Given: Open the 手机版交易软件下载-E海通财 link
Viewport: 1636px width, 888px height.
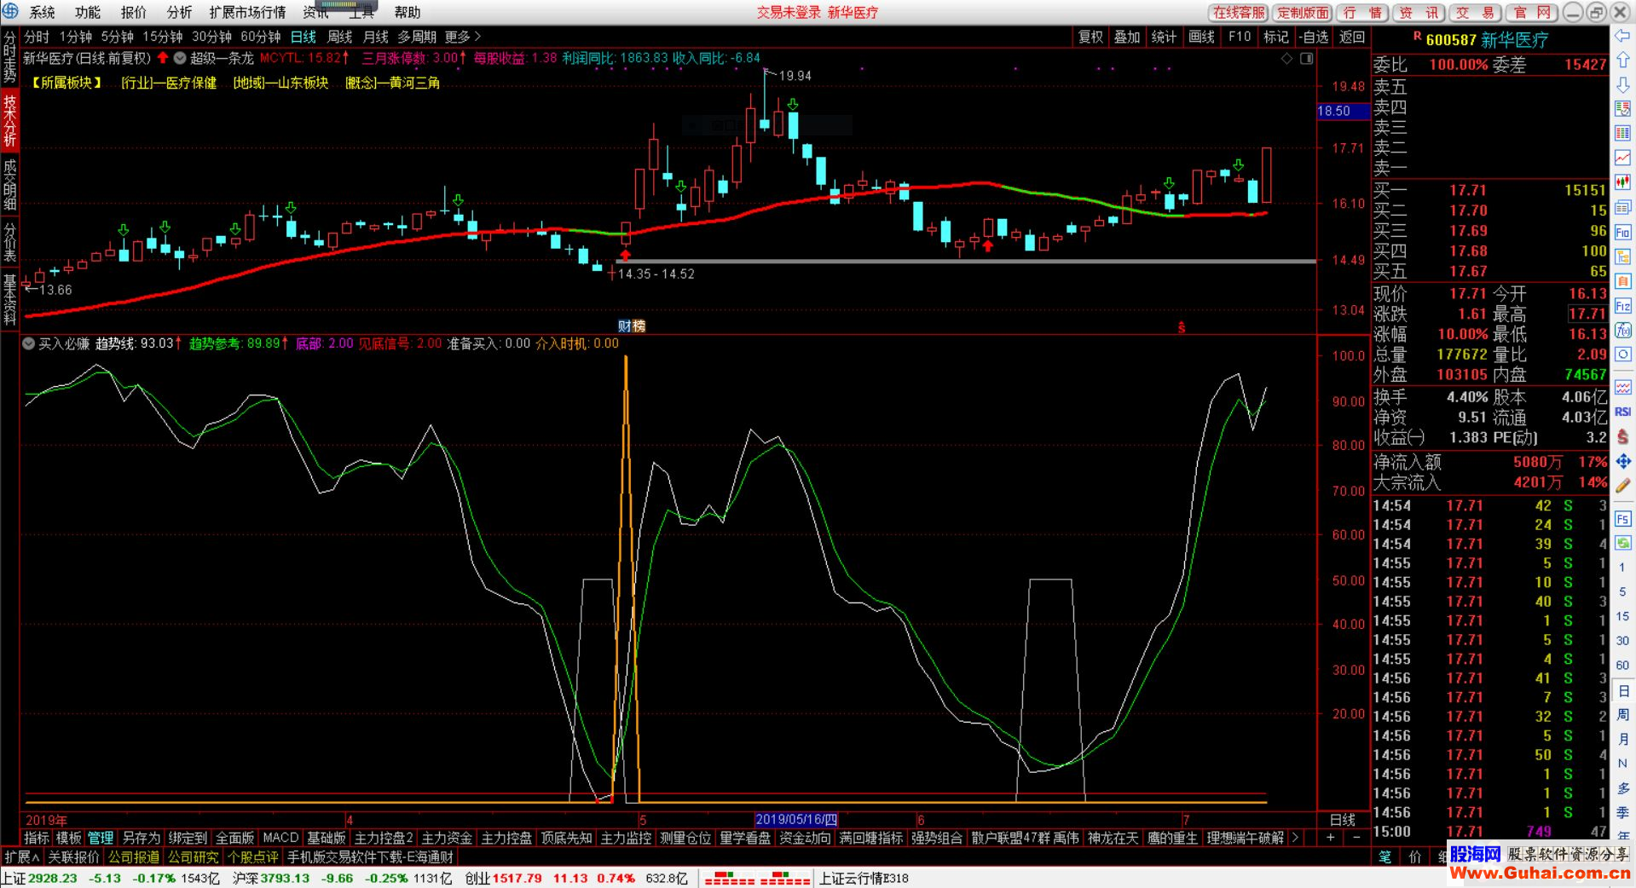Looking at the screenshot, I should coord(370,856).
